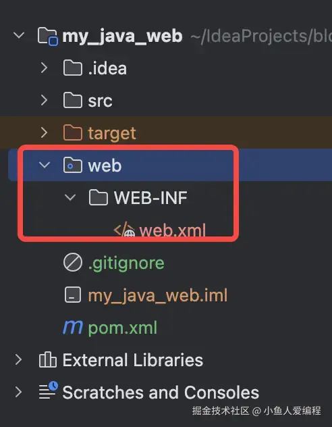
Task: Collapse the WEB-INF folder chevron
Action: coord(70,197)
